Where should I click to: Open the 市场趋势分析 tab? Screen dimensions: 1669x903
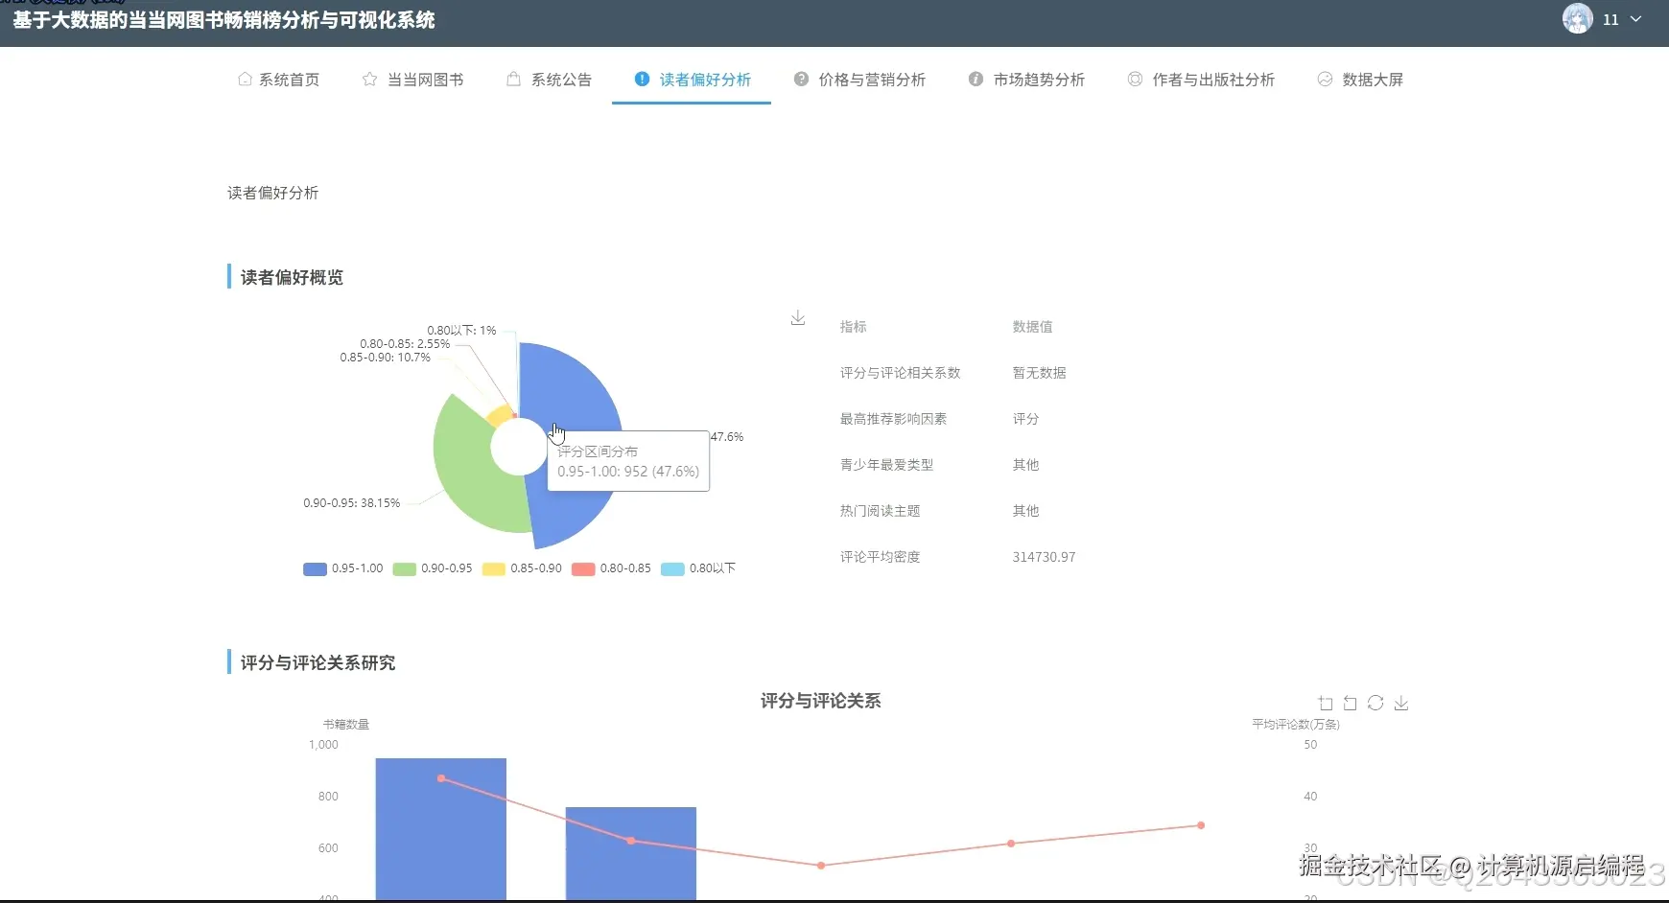(1027, 80)
